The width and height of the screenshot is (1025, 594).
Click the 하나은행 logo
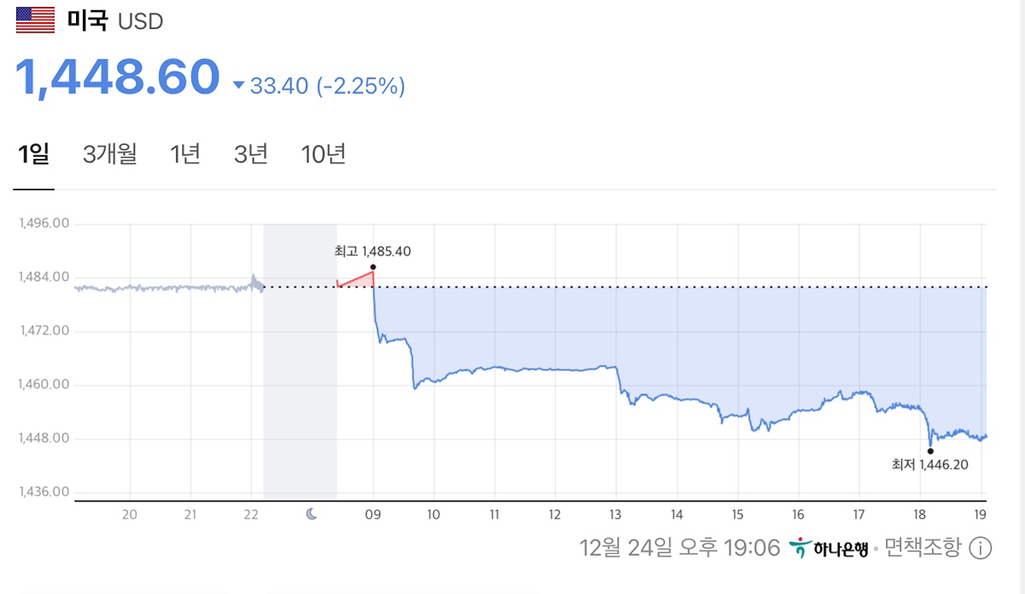tap(829, 547)
